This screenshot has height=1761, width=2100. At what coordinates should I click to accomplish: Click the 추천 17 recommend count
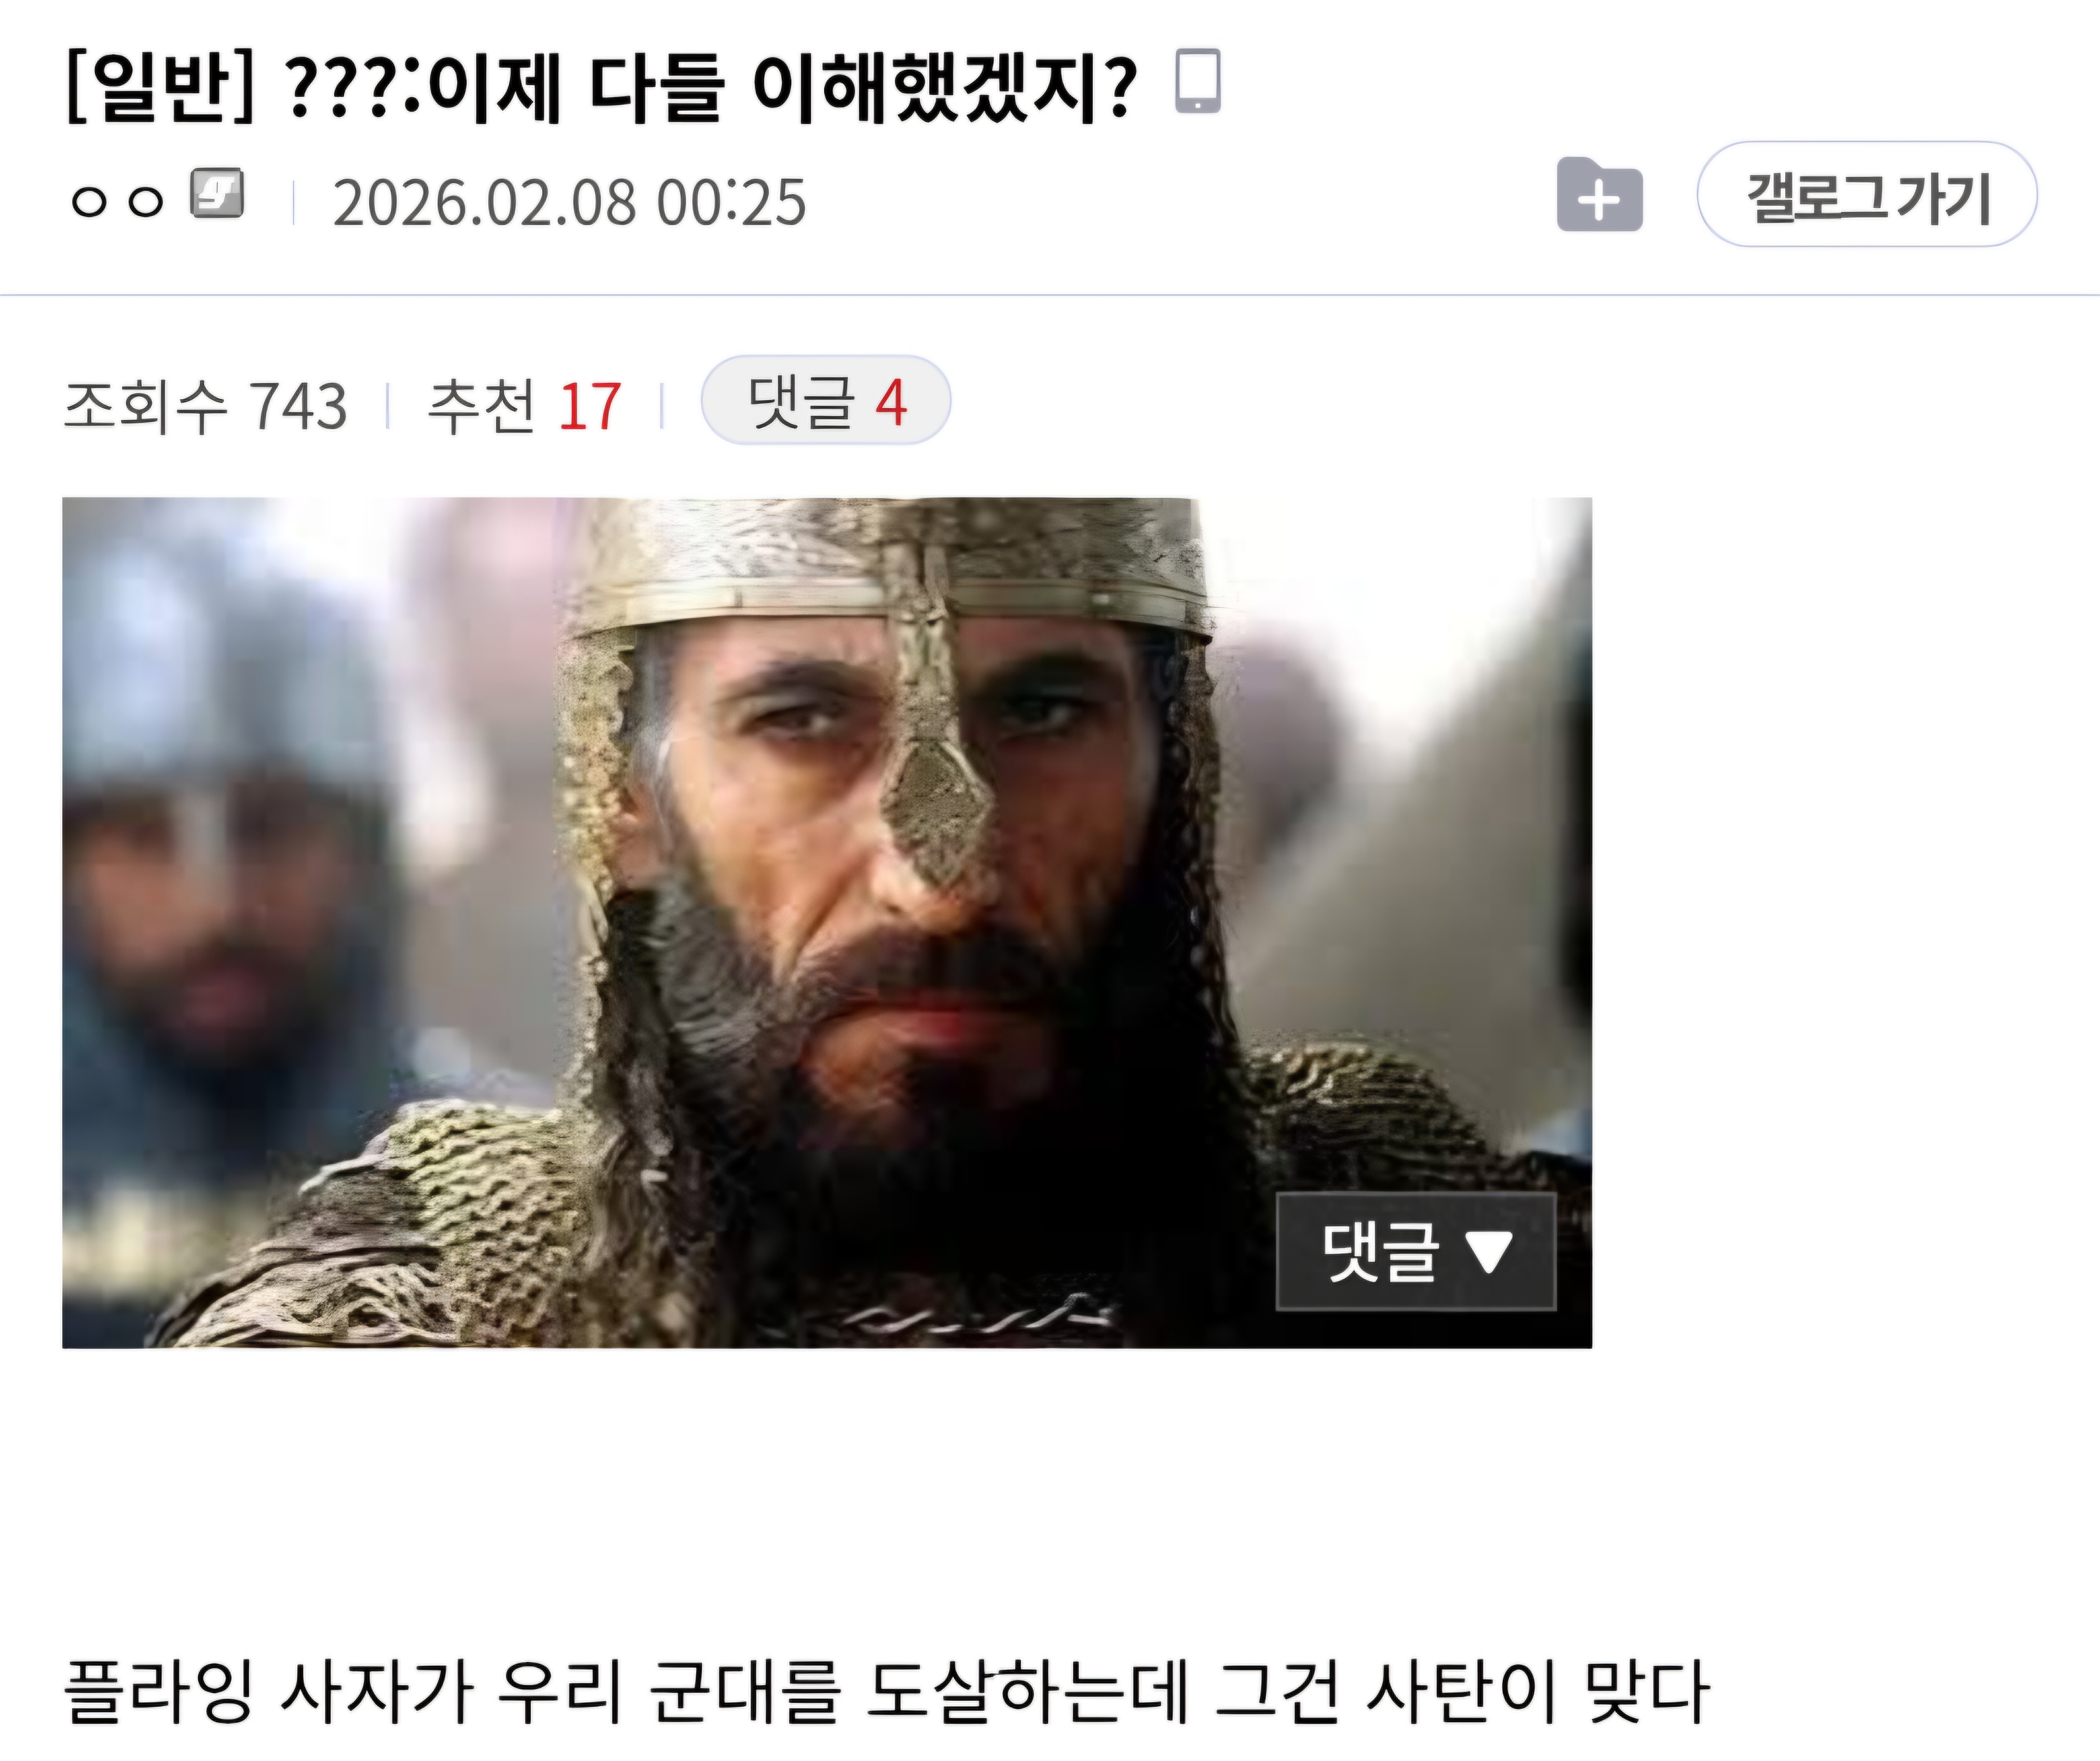[x=525, y=406]
